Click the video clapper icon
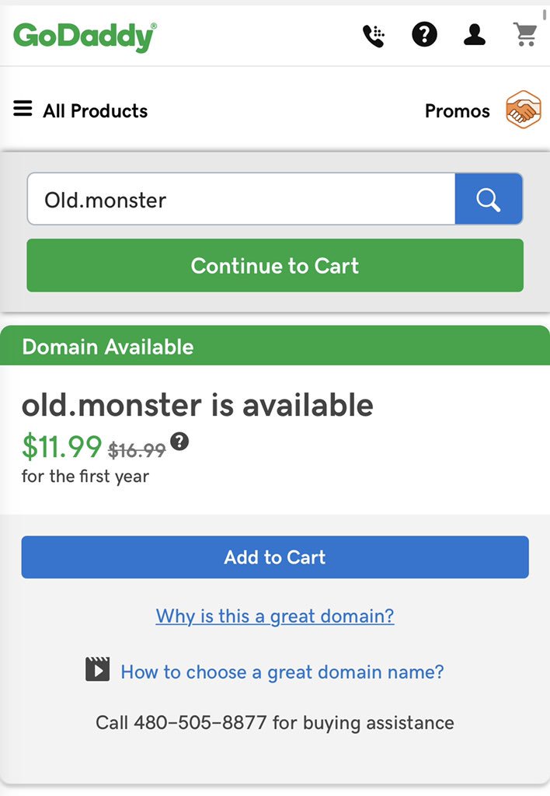 tap(97, 669)
